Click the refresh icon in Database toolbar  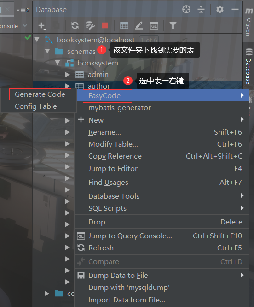(75, 25)
